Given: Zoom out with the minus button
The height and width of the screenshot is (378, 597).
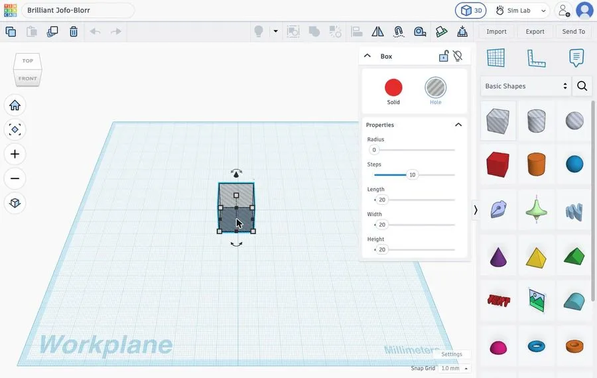Looking at the screenshot, I should point(15,178).
